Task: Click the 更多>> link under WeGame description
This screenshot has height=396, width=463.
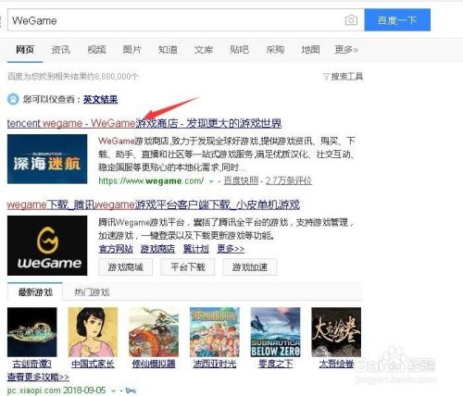Action: tap(231, 249)
